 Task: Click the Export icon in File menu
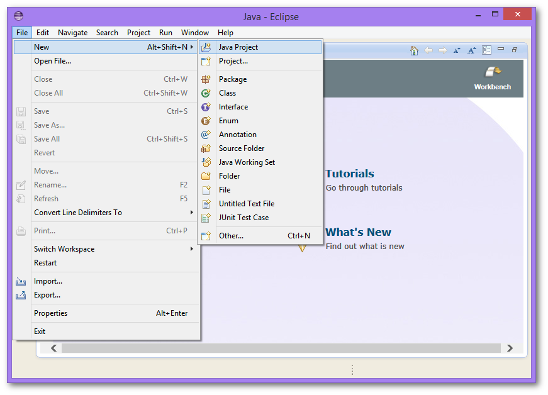tap(21, 296)
